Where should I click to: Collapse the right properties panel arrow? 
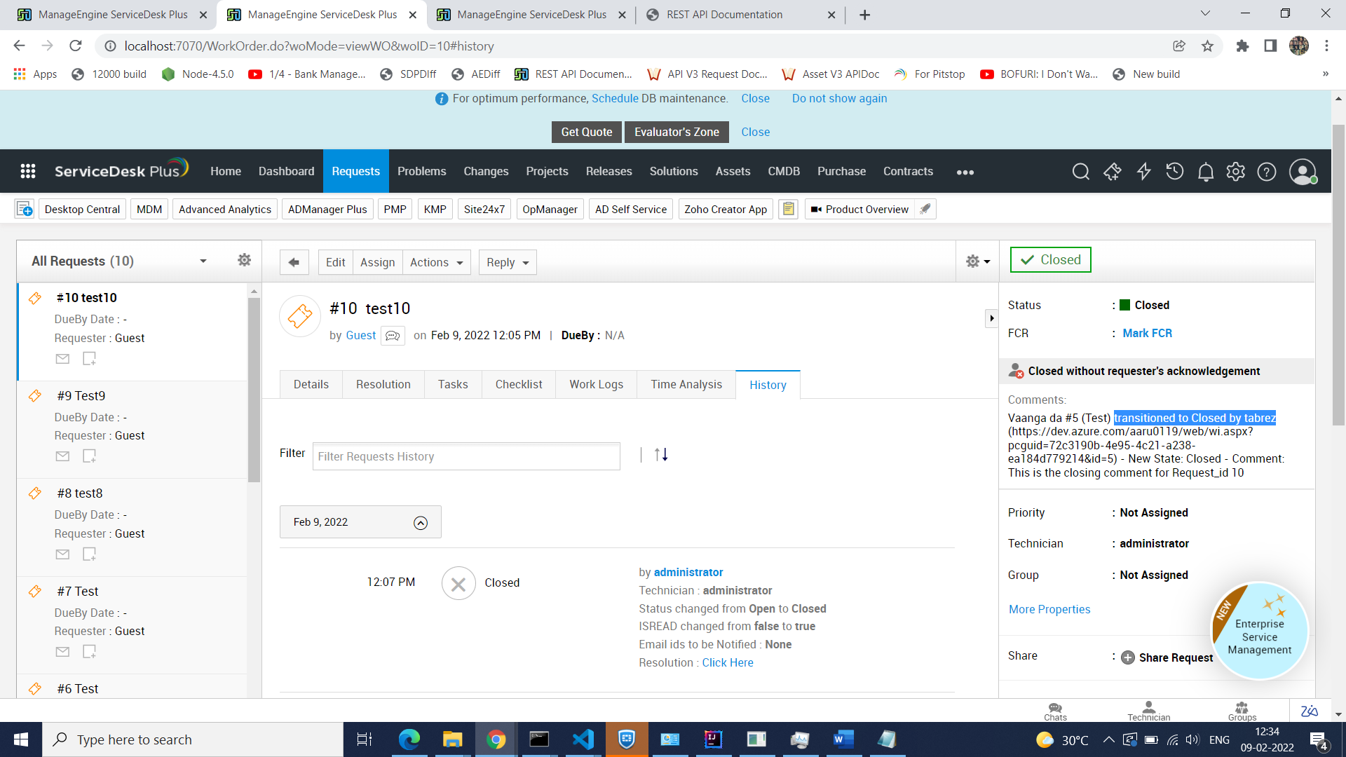pos(991,318)
